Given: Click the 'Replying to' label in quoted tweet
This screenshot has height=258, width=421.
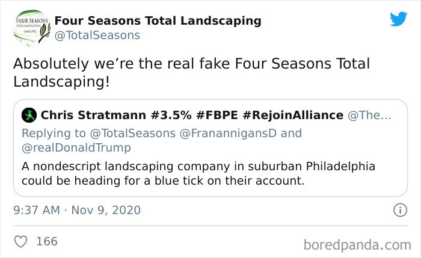Looking at the screenshot, I should (x=54, y=133).
